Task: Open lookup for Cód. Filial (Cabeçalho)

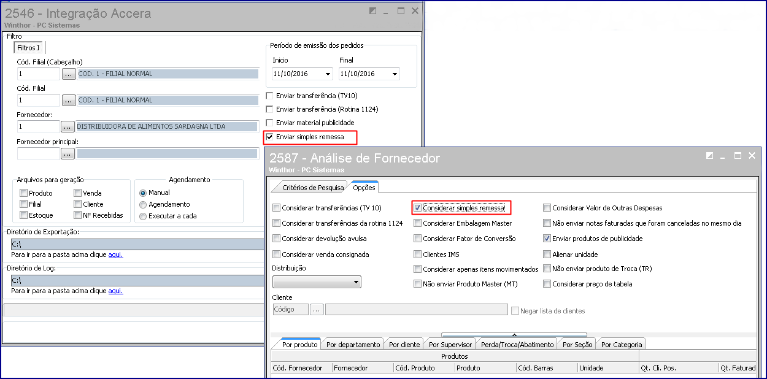Action: [x=69, y=74]
